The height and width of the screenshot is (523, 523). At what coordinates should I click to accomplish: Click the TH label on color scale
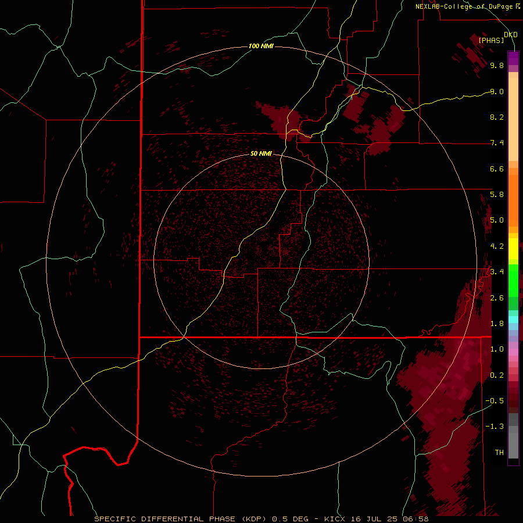[x=499, y=453]
